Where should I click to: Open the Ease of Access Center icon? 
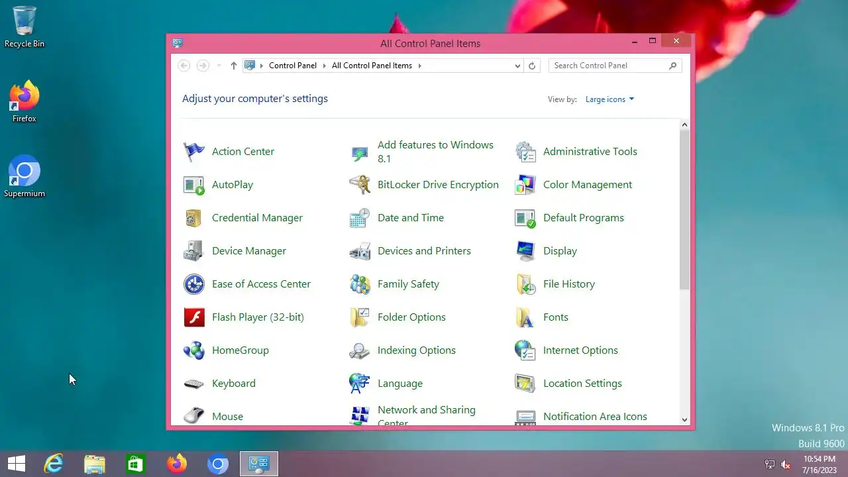click(x=194, y=284)
